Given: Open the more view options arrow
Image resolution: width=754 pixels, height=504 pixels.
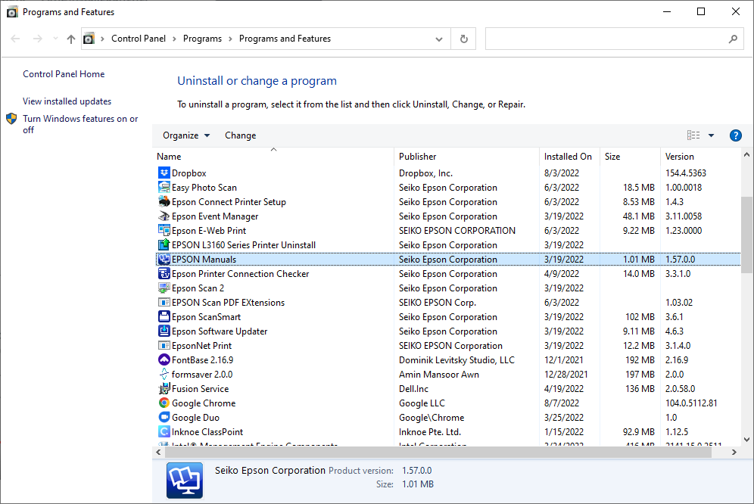Looking at the screenshot, I should [x=711, y=135].
